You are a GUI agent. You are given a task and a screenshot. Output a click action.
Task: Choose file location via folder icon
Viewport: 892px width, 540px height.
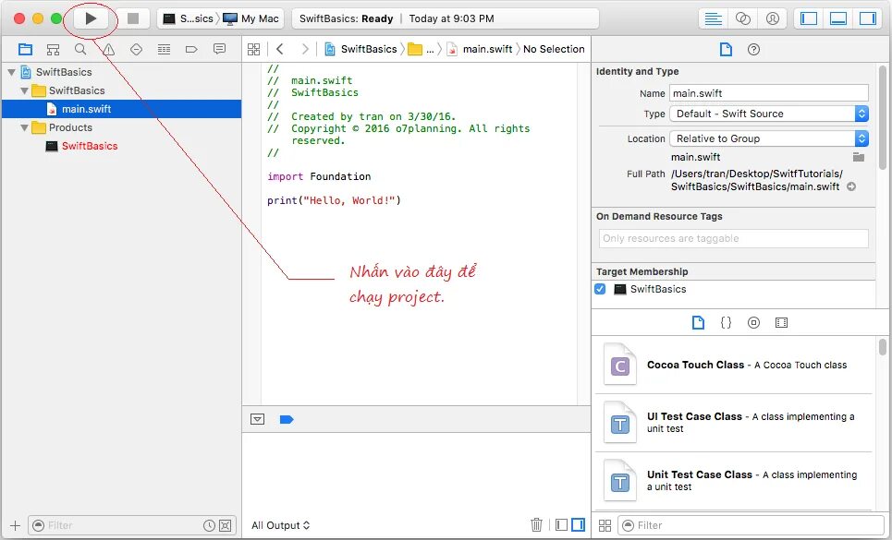tap(859, 157)
